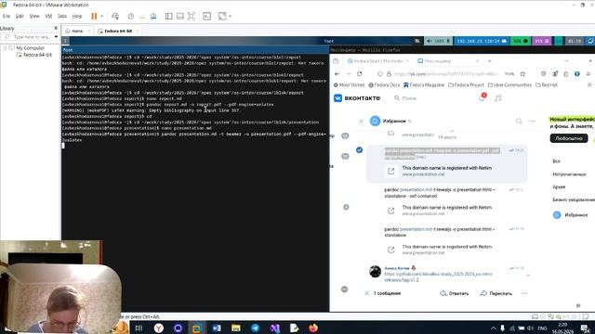
Task: Open the chat header three-dots menu
Action: click(532, 122)
